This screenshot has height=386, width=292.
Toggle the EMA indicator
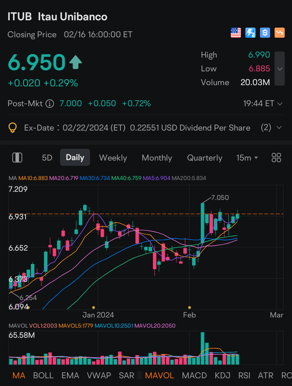[70, 375]
